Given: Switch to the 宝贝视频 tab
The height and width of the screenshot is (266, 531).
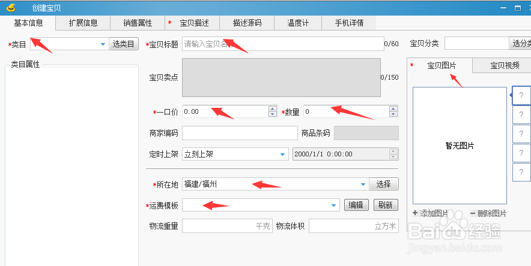Looking at the screenshot, I should (502, 65).
